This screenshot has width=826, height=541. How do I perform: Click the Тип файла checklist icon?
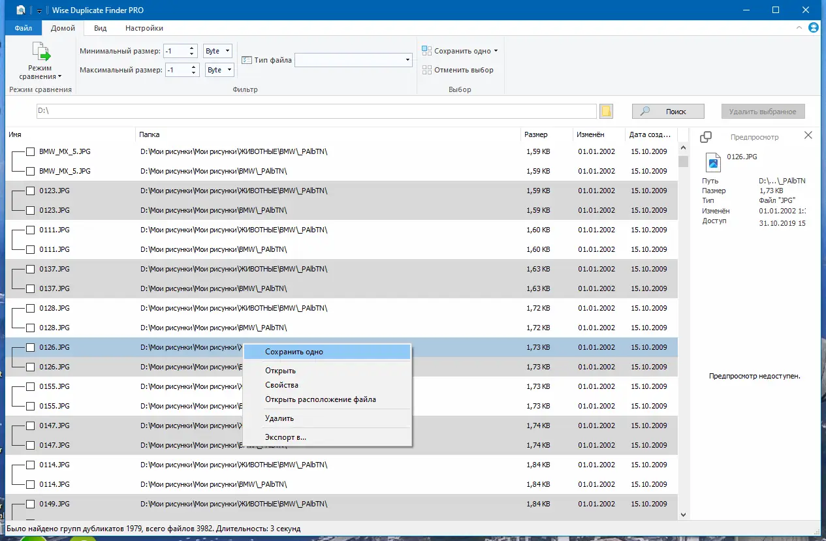(247, 60)
